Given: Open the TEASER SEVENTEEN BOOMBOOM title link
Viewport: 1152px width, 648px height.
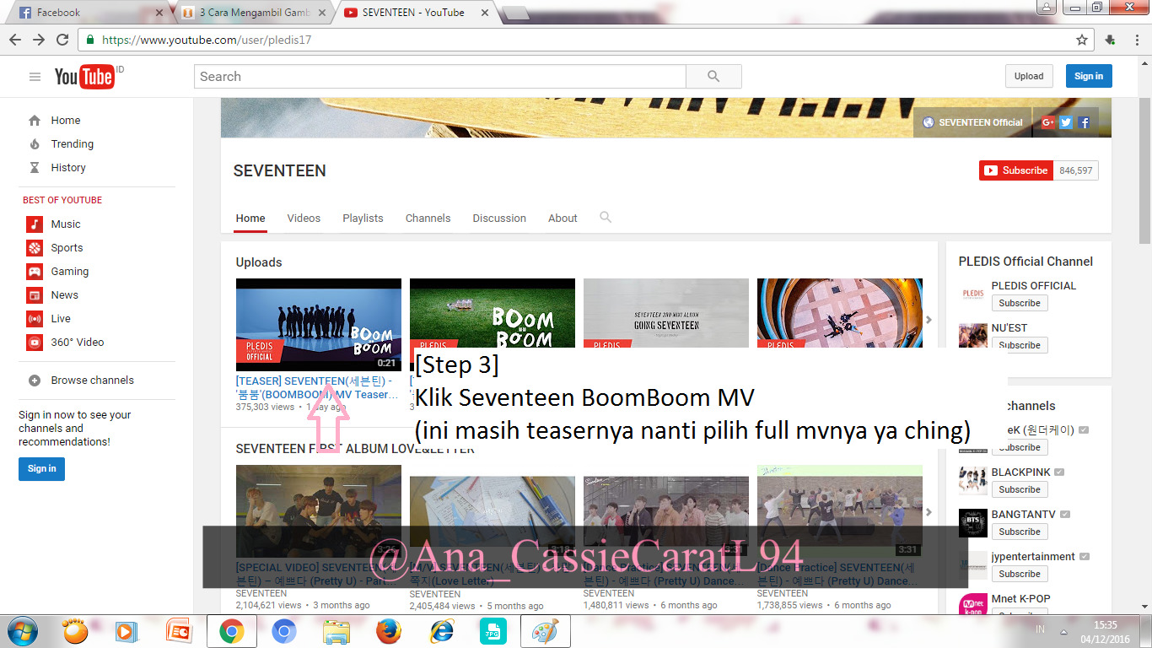Looking at the screenshot, I should 316,388.
